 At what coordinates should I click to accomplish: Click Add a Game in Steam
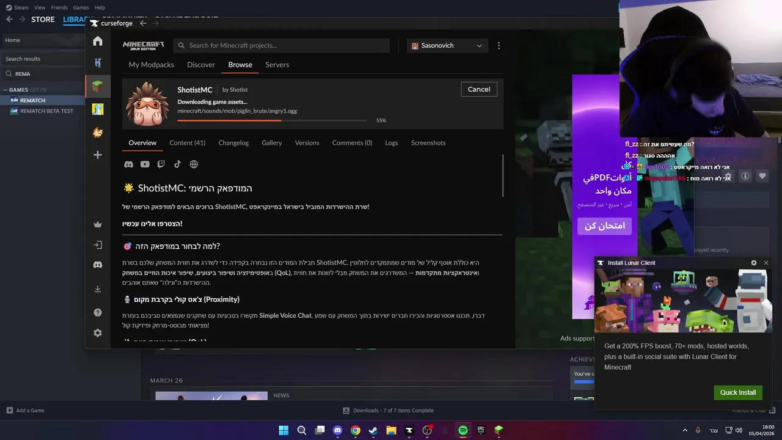tap(25, 411)
